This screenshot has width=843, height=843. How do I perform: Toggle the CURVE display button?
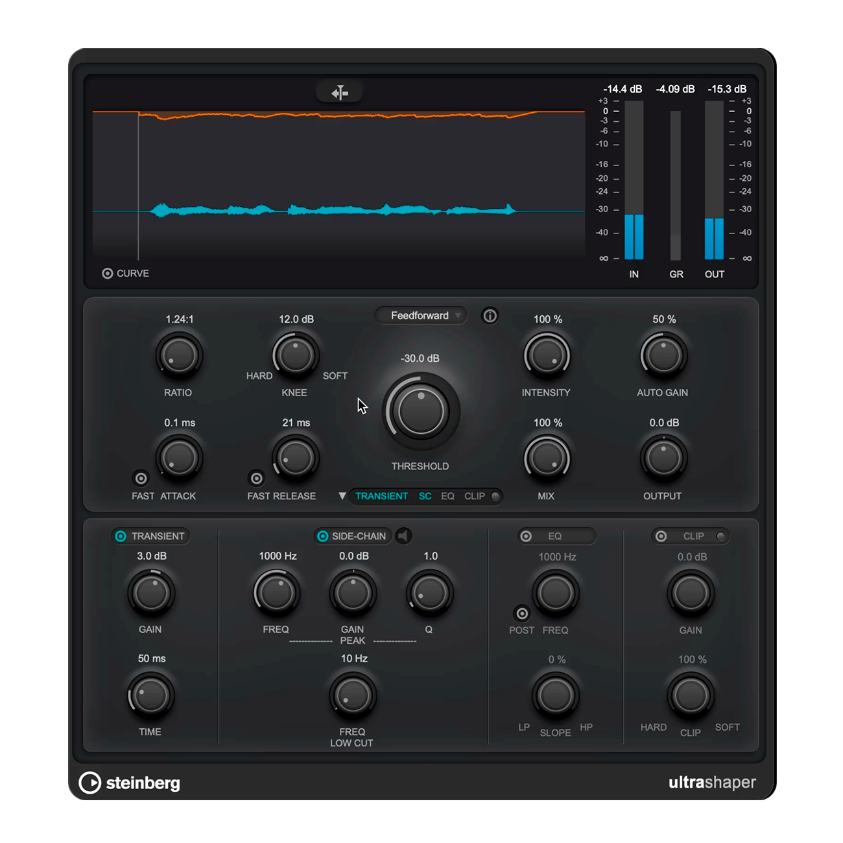click(x=108, y=274)
